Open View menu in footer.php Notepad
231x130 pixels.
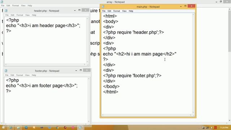[27, 75]
